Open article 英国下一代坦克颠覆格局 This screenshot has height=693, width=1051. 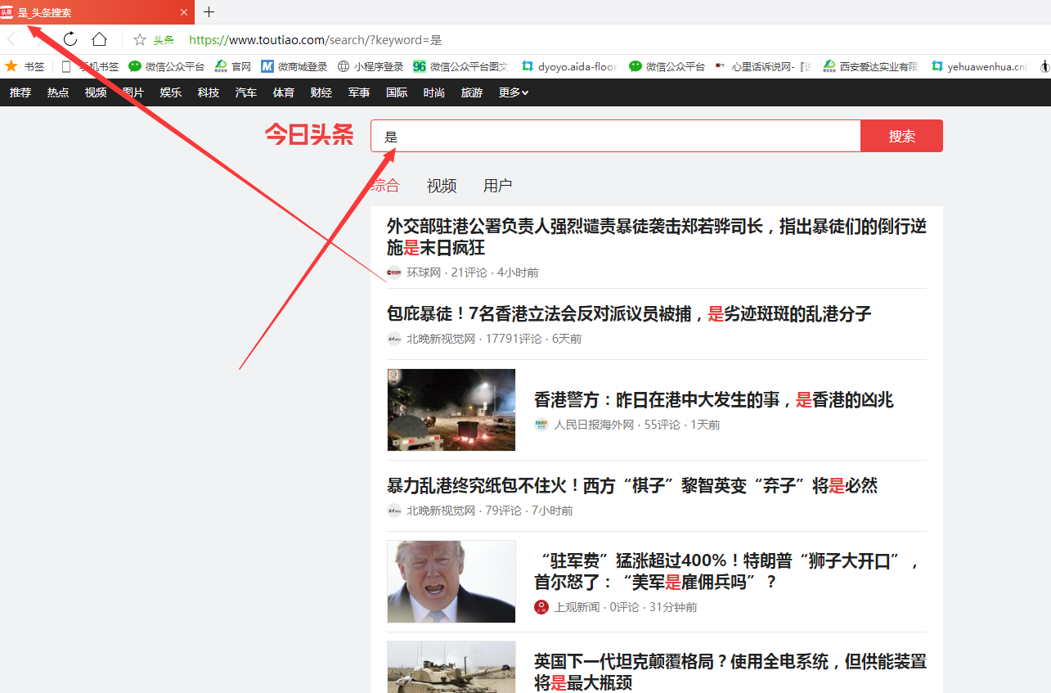click(730, 672)
